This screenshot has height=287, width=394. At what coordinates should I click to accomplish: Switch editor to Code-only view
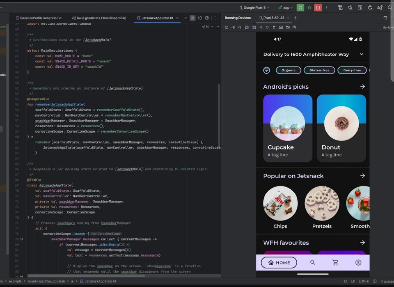point(192,18)
